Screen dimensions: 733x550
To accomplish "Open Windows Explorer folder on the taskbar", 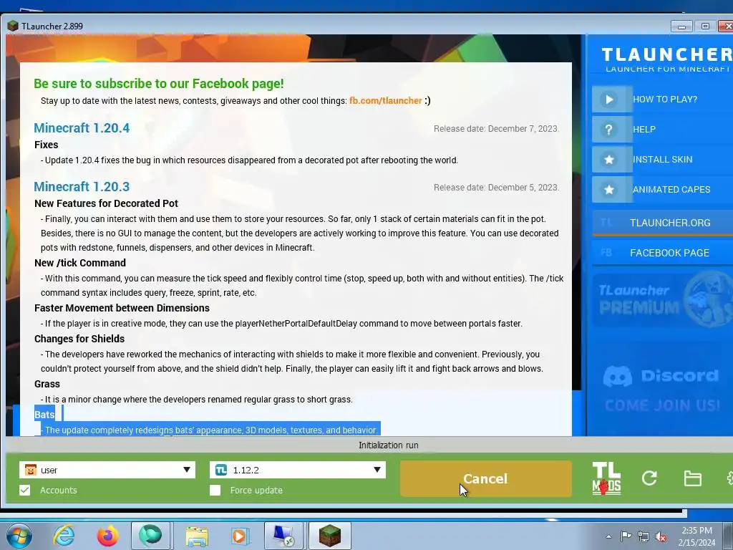I will 197,536.
